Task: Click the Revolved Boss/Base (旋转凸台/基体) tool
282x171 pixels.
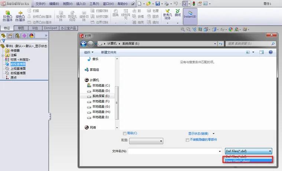Action: (20, 16)
